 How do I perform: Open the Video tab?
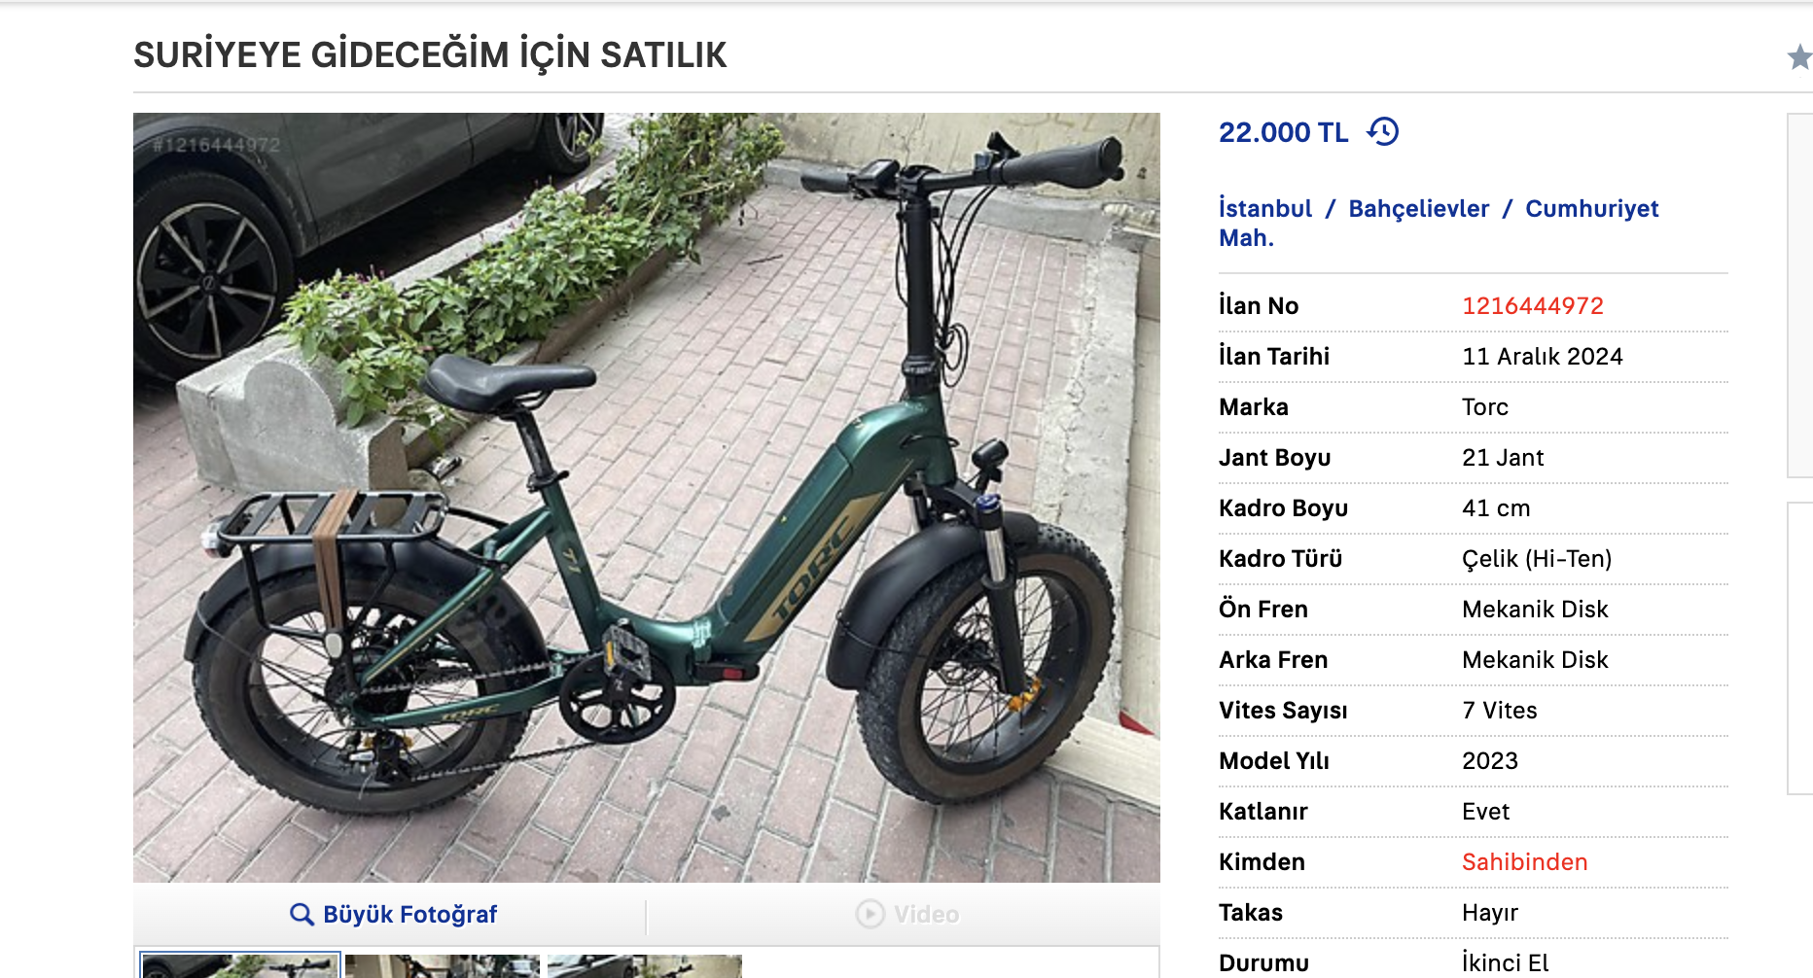(x=906, y=914)
